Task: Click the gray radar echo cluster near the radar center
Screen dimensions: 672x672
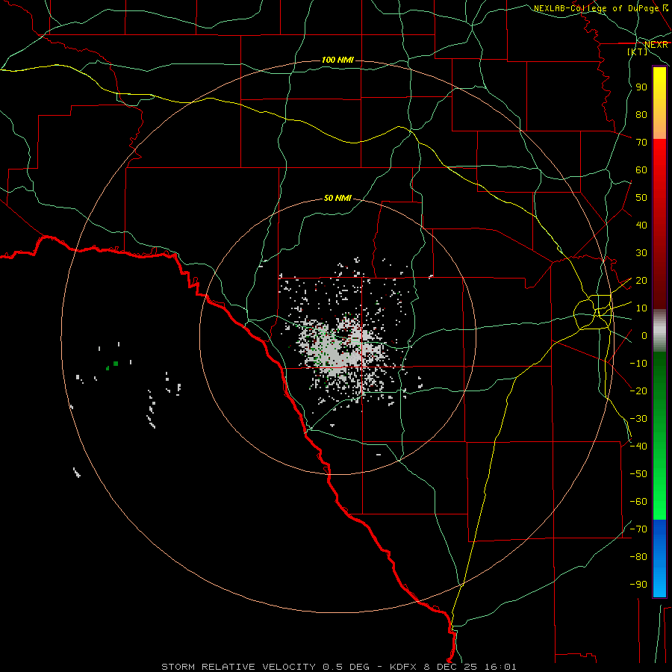Action: 340,349
